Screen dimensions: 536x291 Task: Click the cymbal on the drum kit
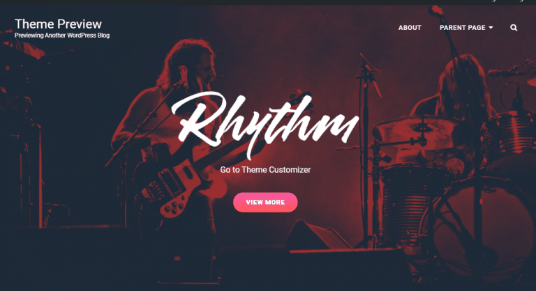pos(414,129)
